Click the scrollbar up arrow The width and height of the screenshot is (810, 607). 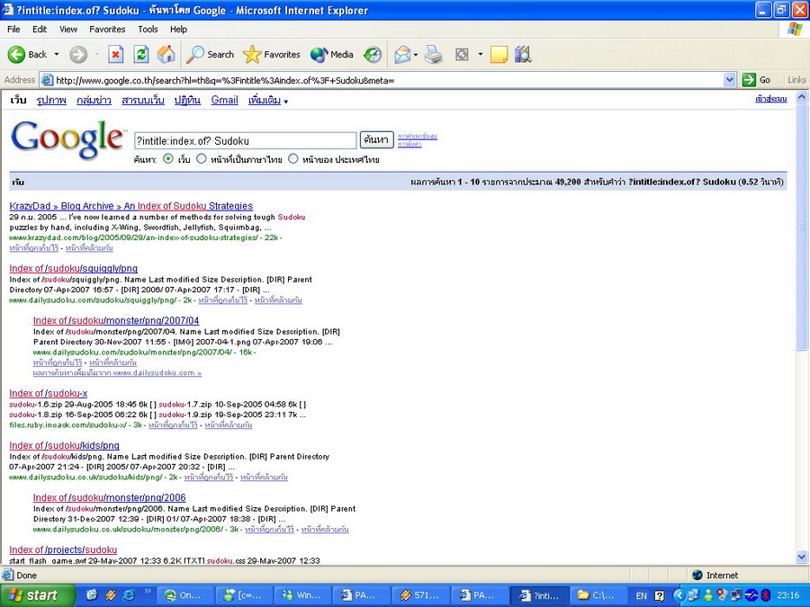(801, 96)
